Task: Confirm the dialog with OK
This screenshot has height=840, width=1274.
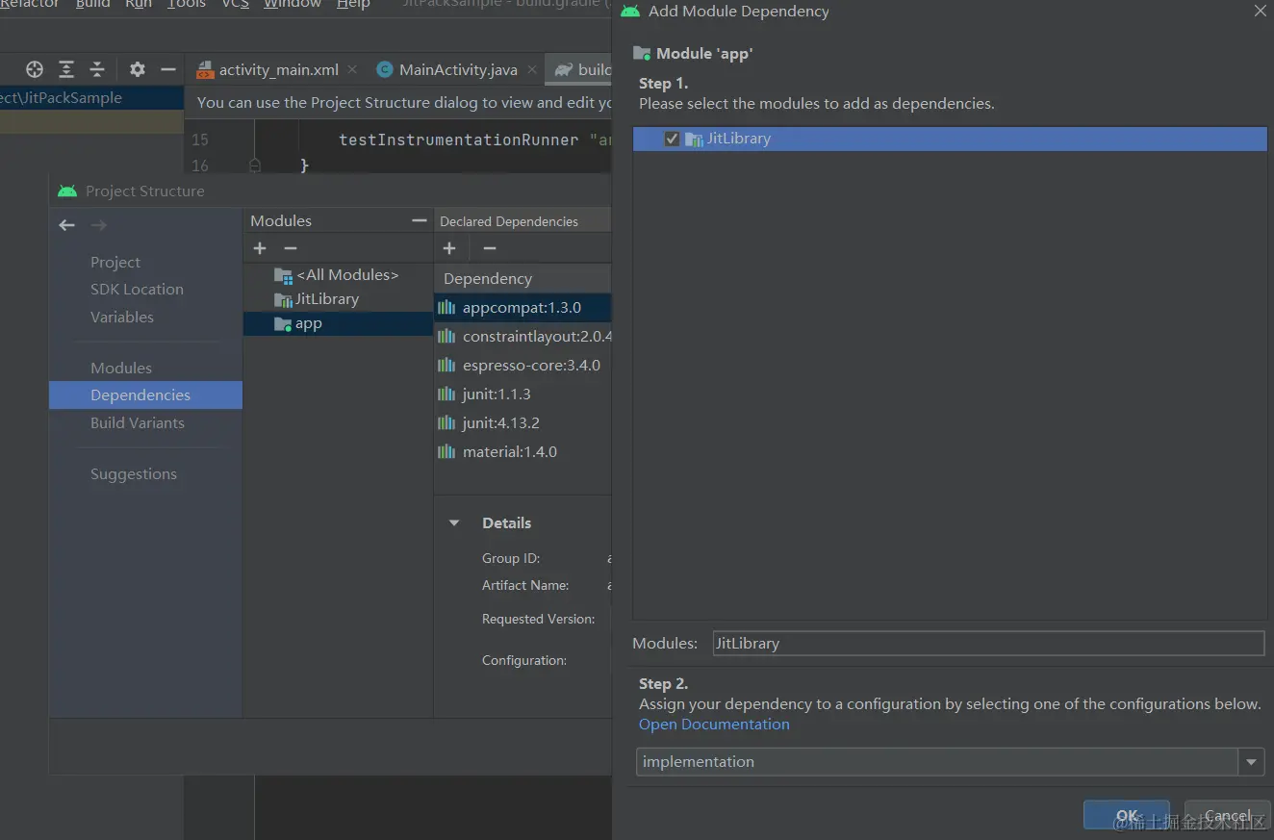Action: point(1127,816)
